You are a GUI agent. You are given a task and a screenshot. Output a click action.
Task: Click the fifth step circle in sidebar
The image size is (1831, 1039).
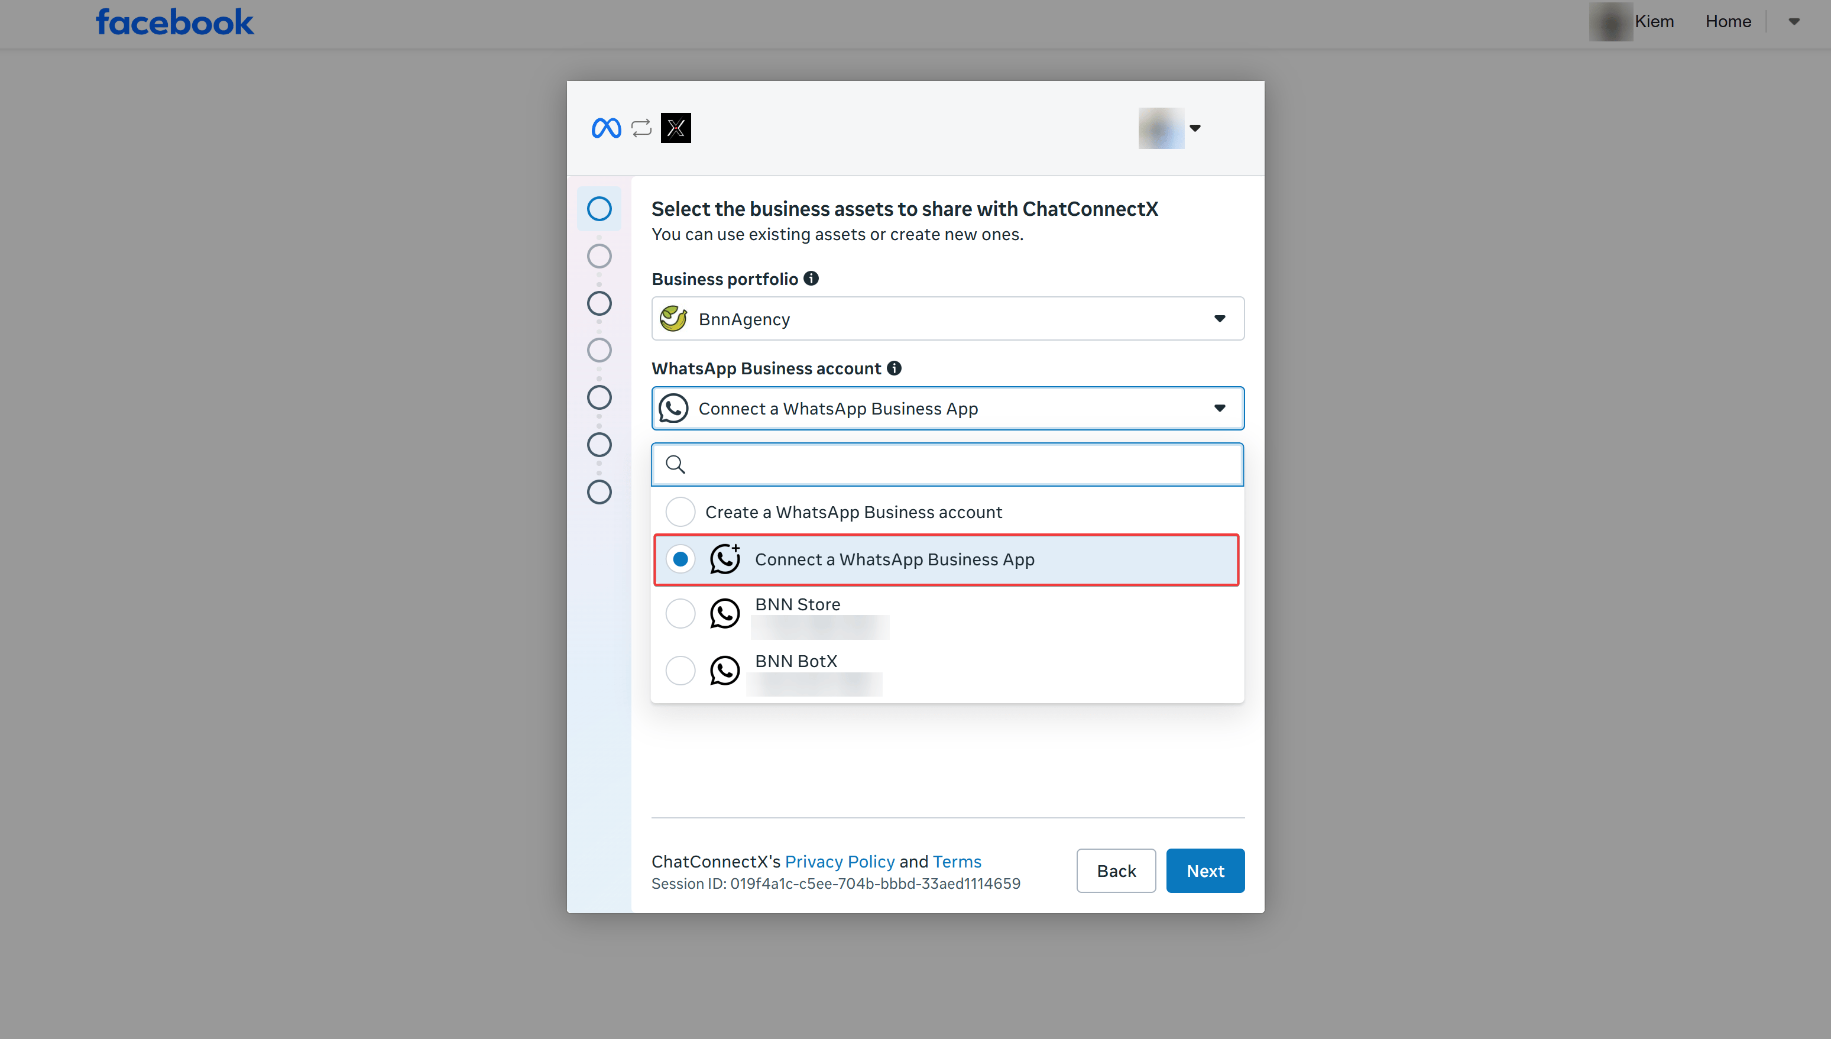[599, 397]
